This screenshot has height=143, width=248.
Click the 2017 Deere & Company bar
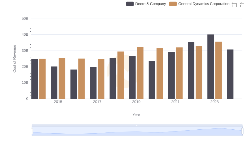point(93,83)
